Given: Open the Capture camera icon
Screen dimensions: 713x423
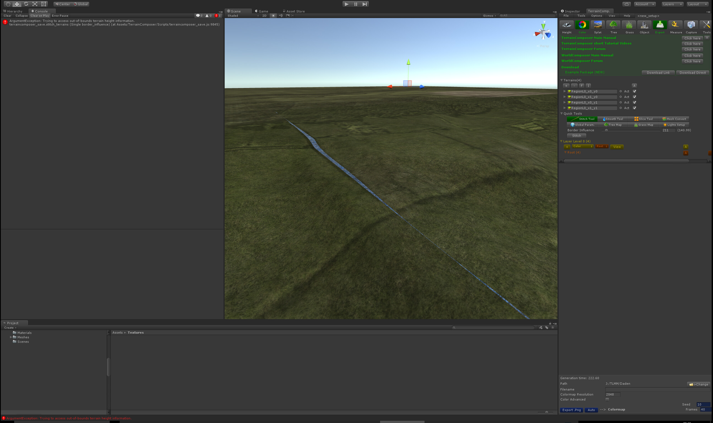Looking at the screenshot, I should tap(691, 25).
